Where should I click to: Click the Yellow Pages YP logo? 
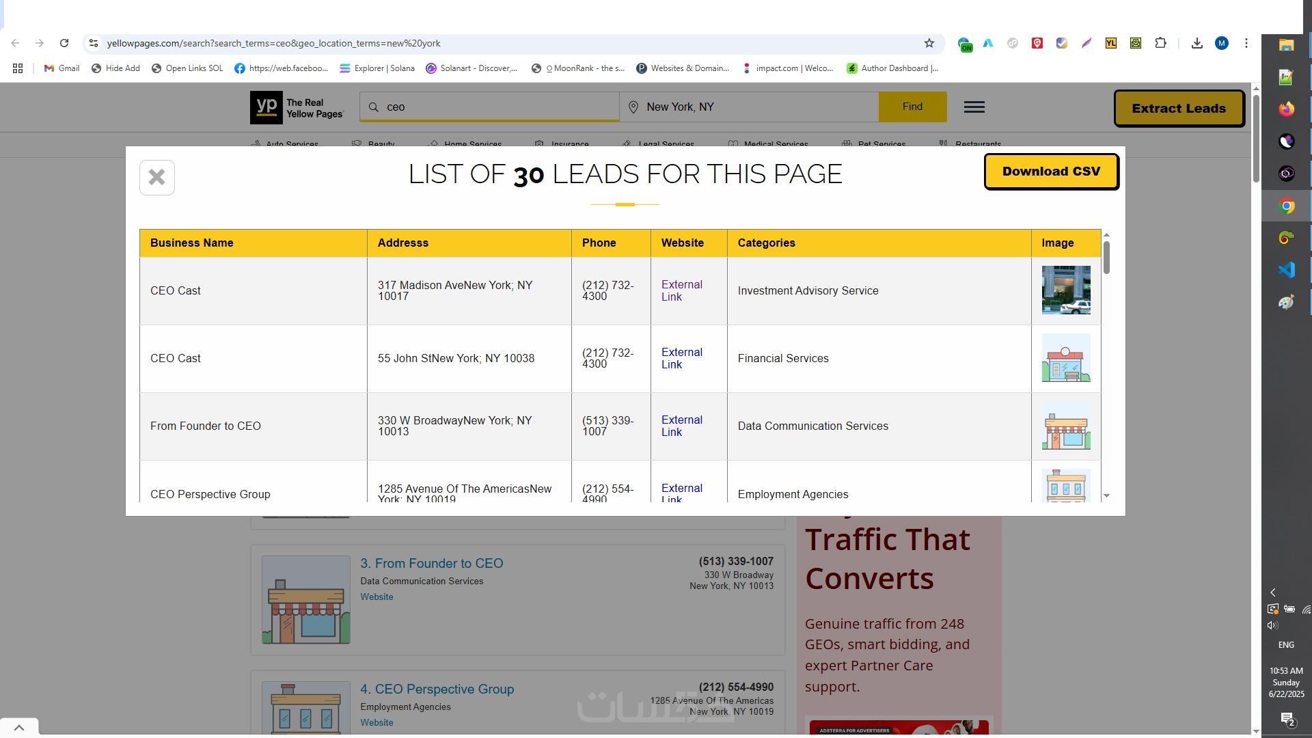click(266, 107)
